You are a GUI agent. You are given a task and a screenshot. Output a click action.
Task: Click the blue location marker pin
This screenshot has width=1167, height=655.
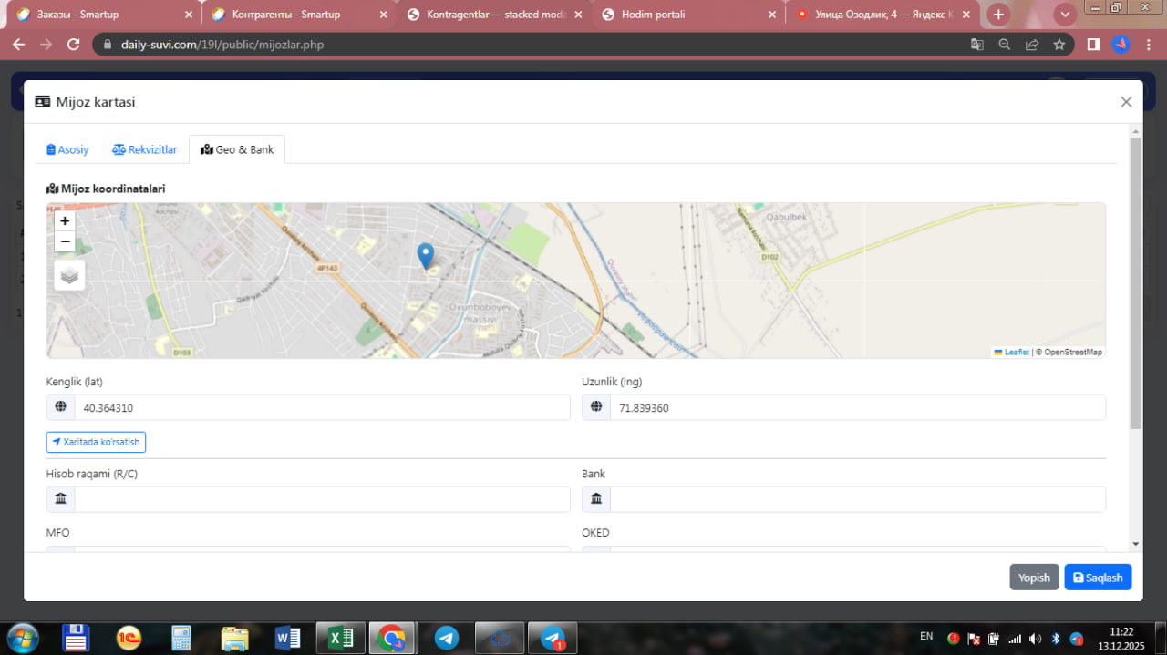pyautogui.click(x=425, y=256)
